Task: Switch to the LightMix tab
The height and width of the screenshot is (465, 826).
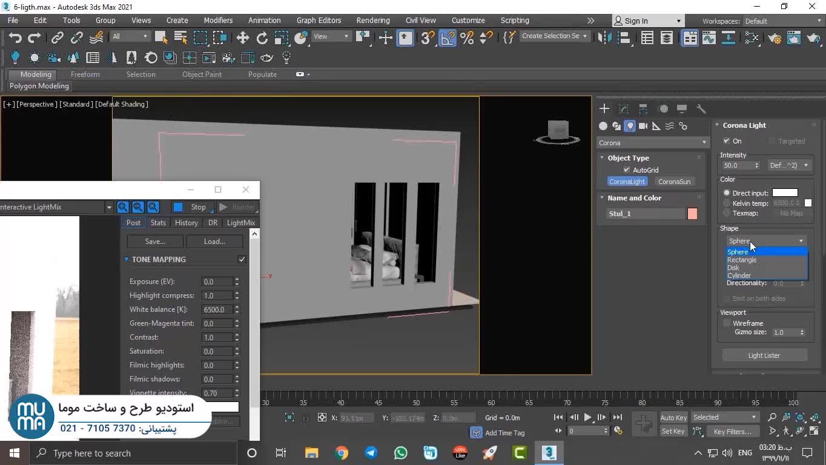Action: tap(240, 223)
